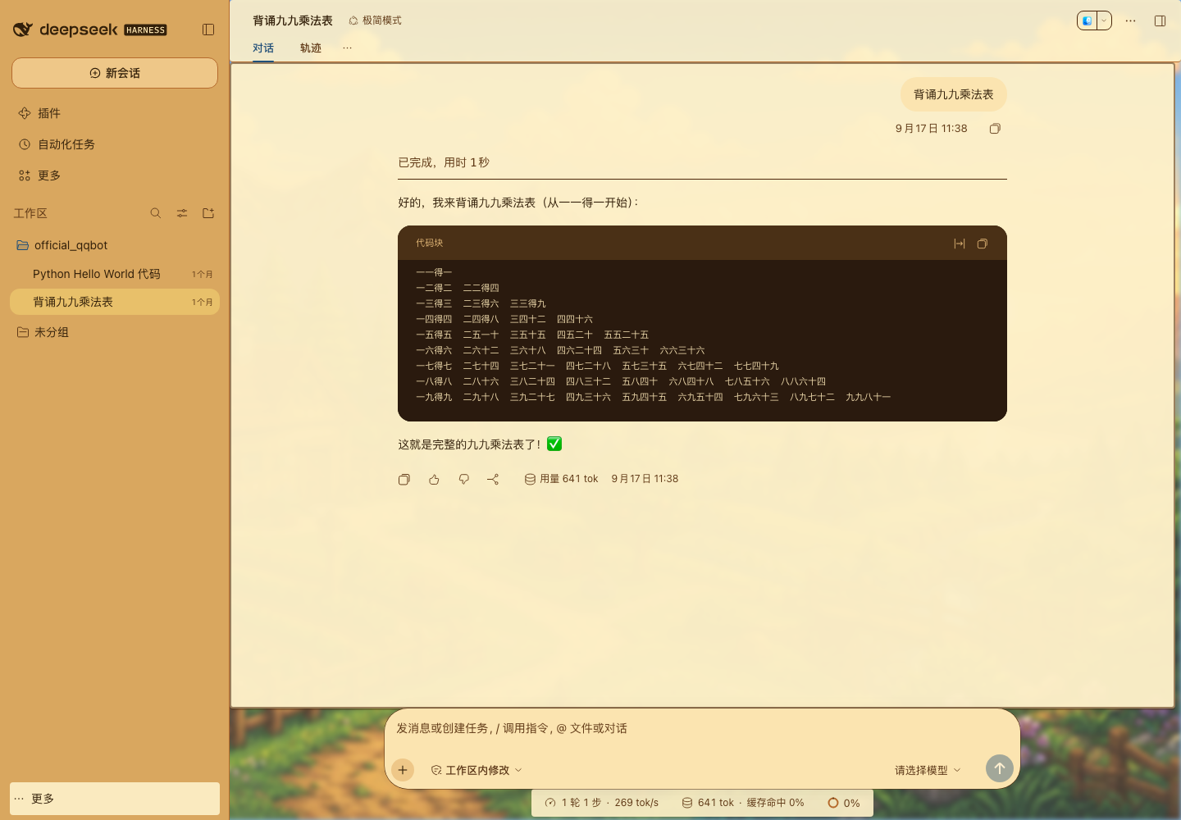Click the 641 tok 缓存命中 status
Image resolution: width=1181 pixels, height=820 pixels.
(743, 803)
